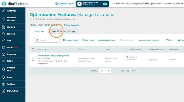This screenshot has width=184, height=102.
Task: Open the Powder Horn Family Camping group selector
Action: pyautogui.click(x=46, y=25)
